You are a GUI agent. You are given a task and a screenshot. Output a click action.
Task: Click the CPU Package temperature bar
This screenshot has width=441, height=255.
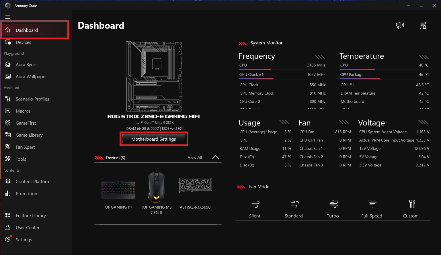384,79
